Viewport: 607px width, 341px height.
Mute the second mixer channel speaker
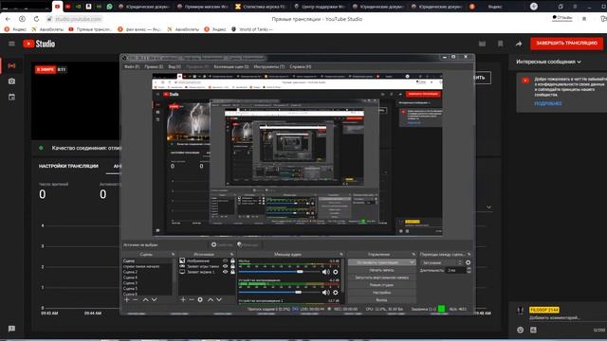click(326, 293)
